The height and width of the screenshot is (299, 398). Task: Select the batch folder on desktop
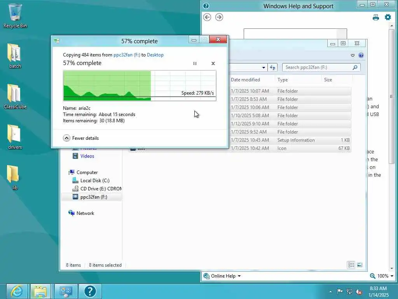[x=15, y=56]
